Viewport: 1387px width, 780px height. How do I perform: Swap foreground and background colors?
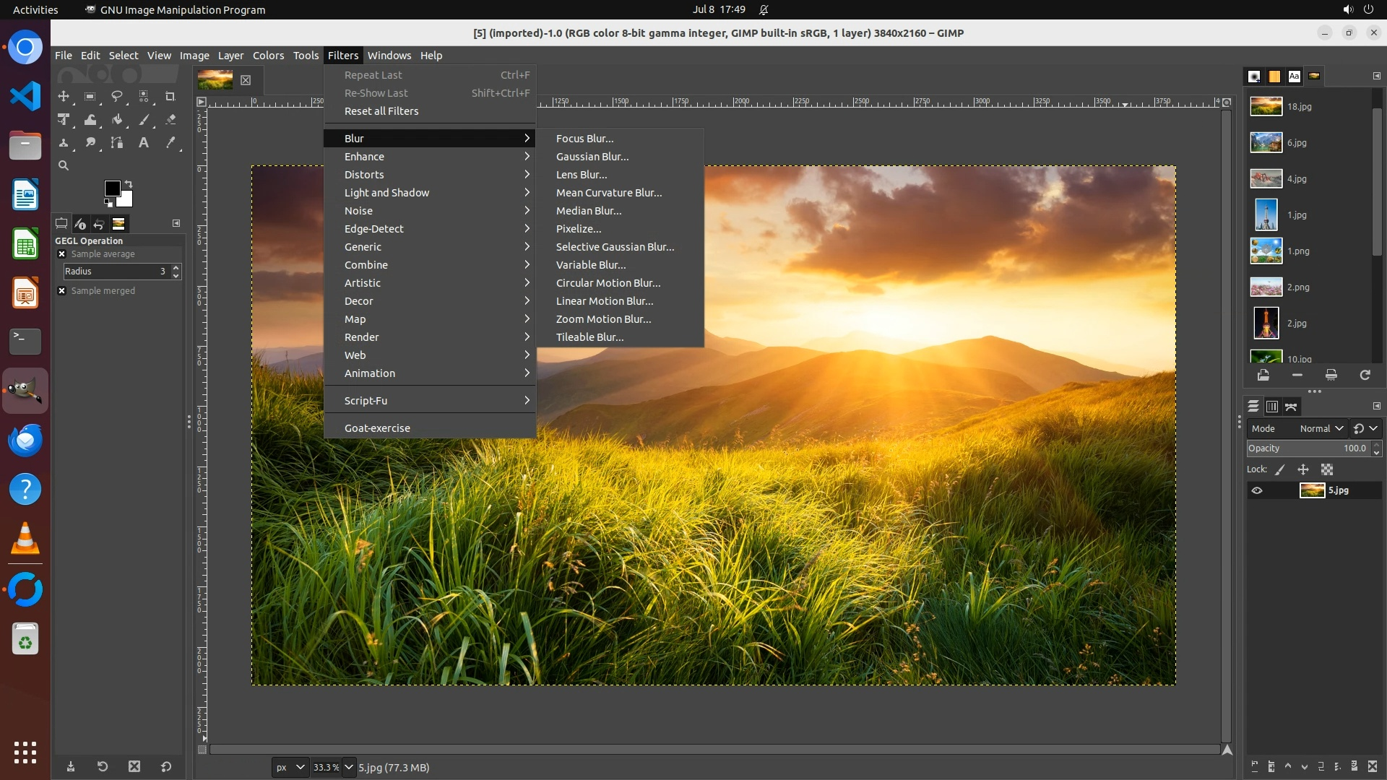pos(129,183)
